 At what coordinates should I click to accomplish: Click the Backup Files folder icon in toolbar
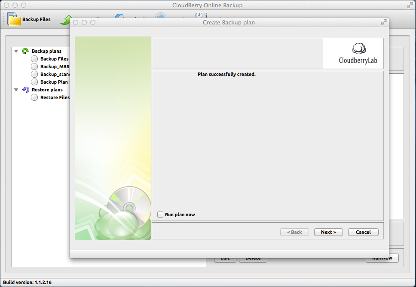coord(14,19)
